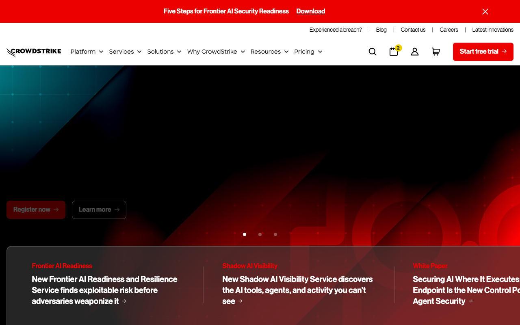This screenshot has height=325, width=520.
Task: Click the CrowdStrike logo
Action: (x=33, y=52)
